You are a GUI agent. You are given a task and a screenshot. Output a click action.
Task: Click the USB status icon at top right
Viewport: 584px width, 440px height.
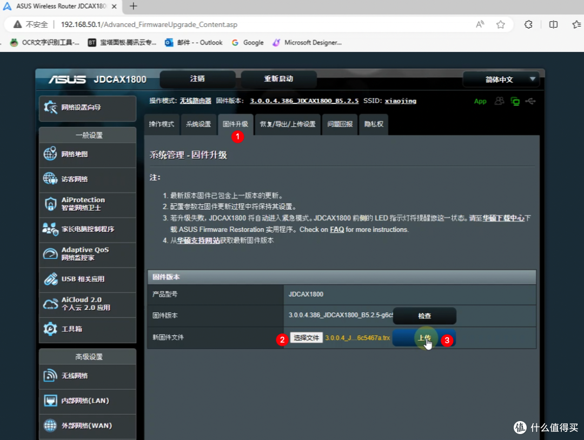pyautogui.click(x=530, y=101)
